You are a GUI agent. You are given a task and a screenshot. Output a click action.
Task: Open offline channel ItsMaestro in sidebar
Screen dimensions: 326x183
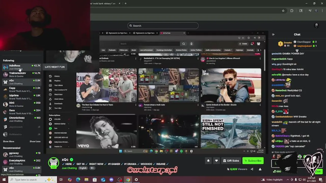(22, 134)
